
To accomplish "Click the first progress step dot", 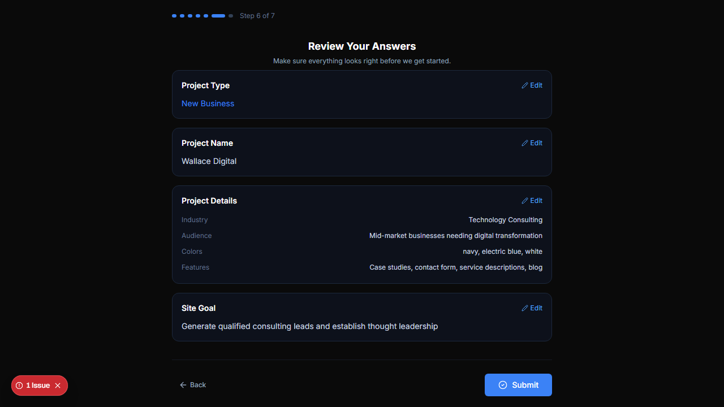I will (174, 16).
